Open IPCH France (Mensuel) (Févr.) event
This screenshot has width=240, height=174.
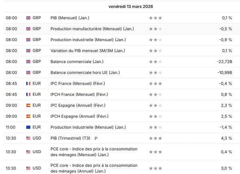click(79, 95)
